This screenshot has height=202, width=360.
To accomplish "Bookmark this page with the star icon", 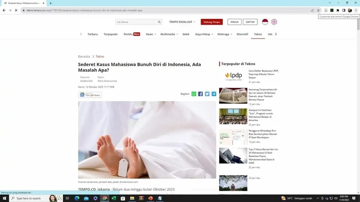I will [x=318, y=10].
